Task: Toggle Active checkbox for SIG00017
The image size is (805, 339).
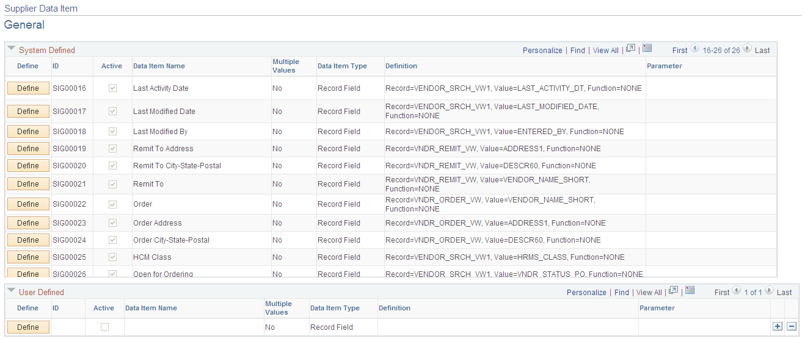Action: pos(112,111)
